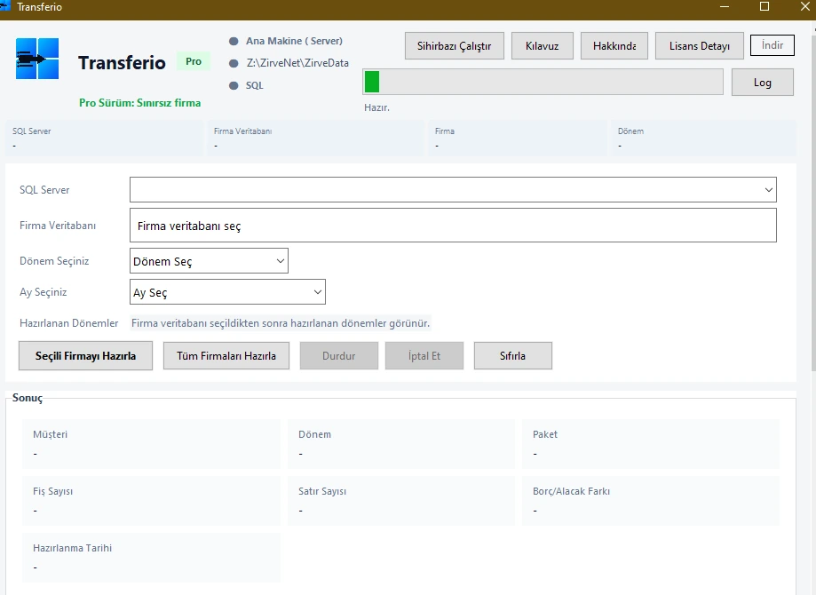Screen dimensions: 816x595
Task: Click the Durdur stop button
Action: (x=339, y=356)
